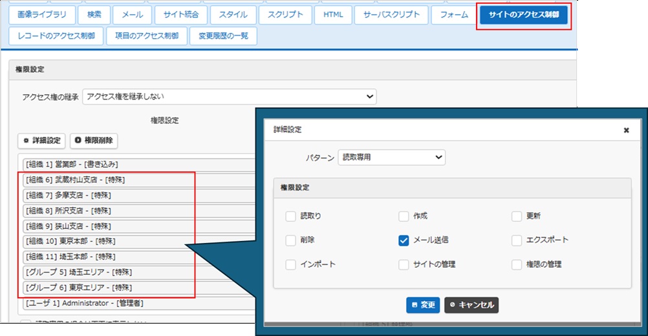Check the サイトの管理 option
648x336 pixels.
(x=404, y=264)
